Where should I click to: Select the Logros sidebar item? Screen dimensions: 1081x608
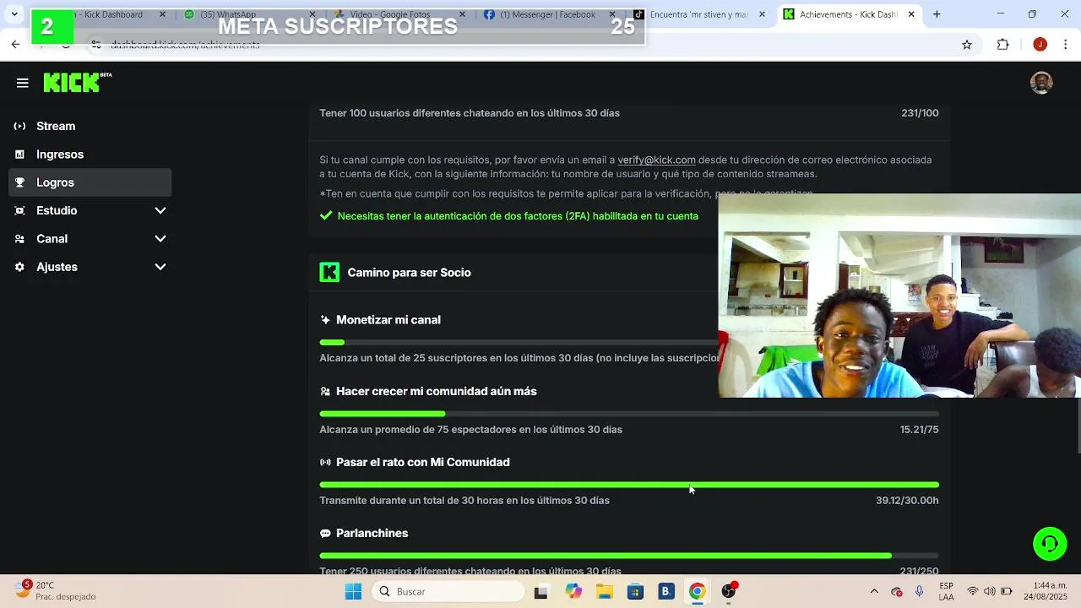(x=90, y=182)
